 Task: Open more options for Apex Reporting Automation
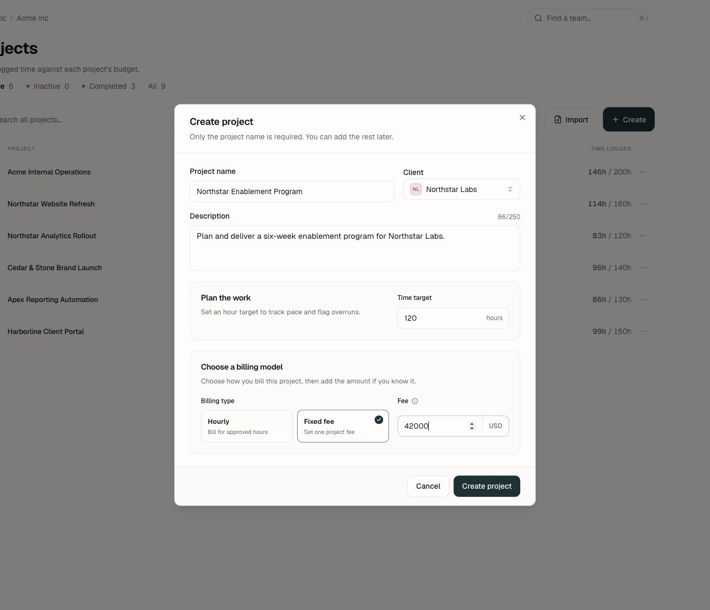pos(643,299)
